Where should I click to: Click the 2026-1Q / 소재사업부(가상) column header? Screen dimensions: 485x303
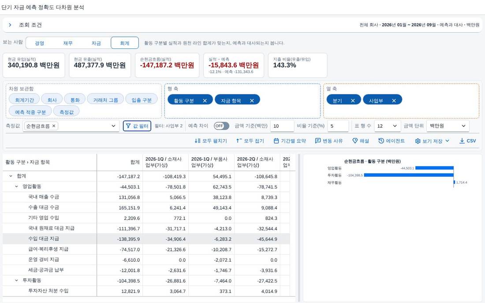pos(165,162)
